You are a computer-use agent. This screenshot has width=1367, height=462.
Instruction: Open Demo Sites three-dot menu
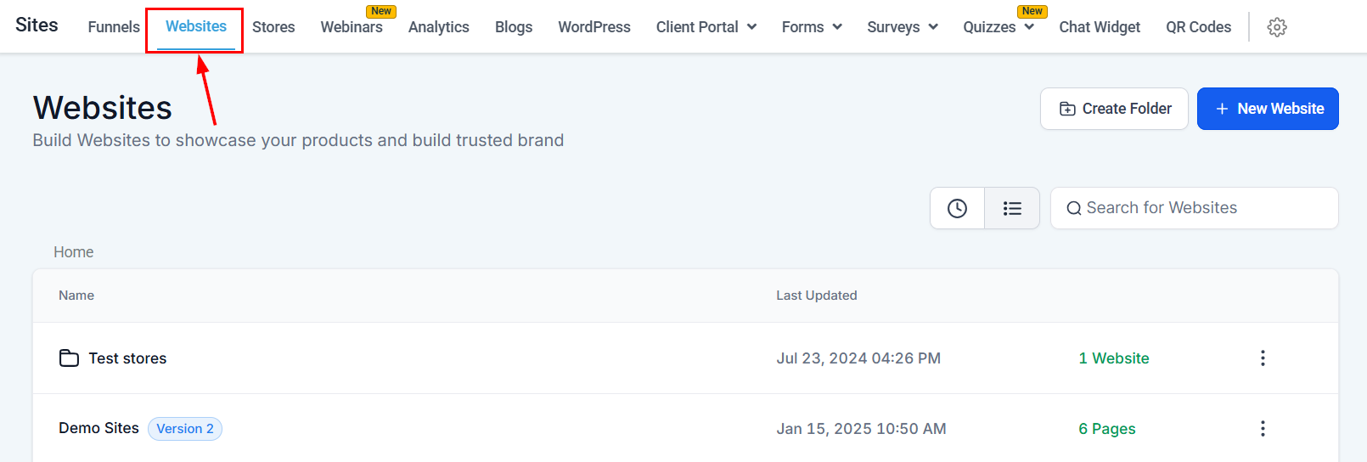coord(1263,429)
